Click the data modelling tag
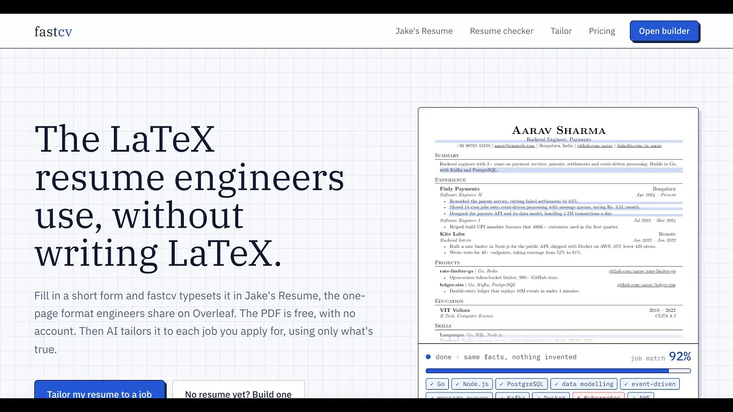The image size is (733, 412). (x=584, y=384)
